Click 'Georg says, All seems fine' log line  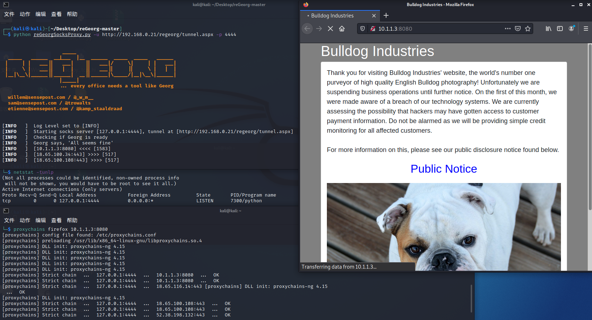pos(73,143)
